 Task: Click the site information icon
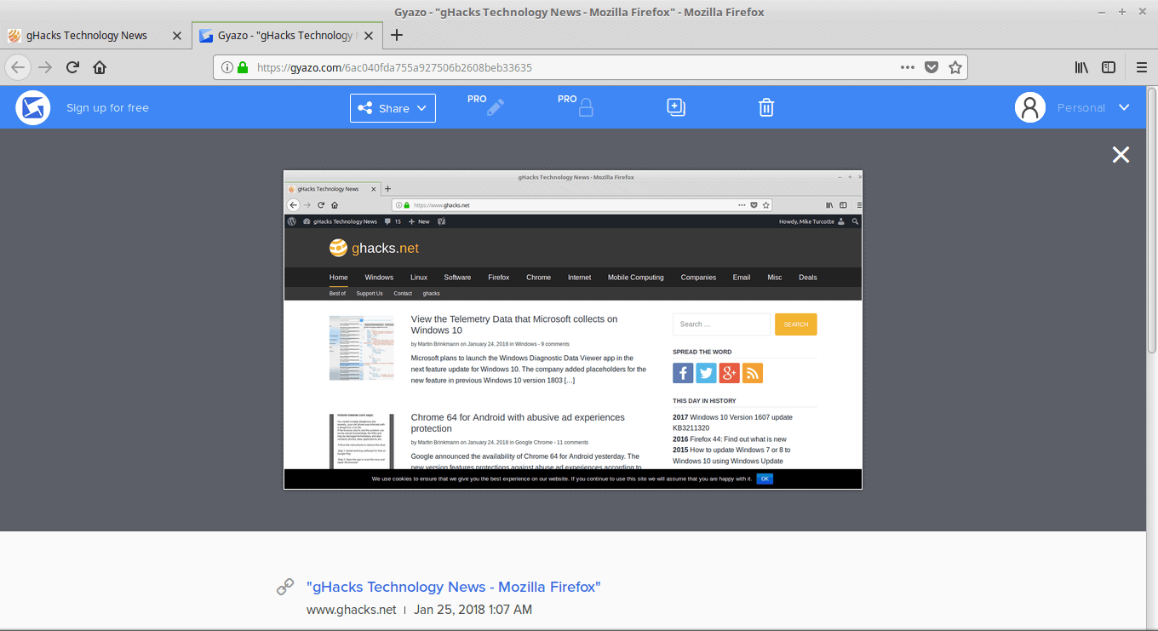227,67
